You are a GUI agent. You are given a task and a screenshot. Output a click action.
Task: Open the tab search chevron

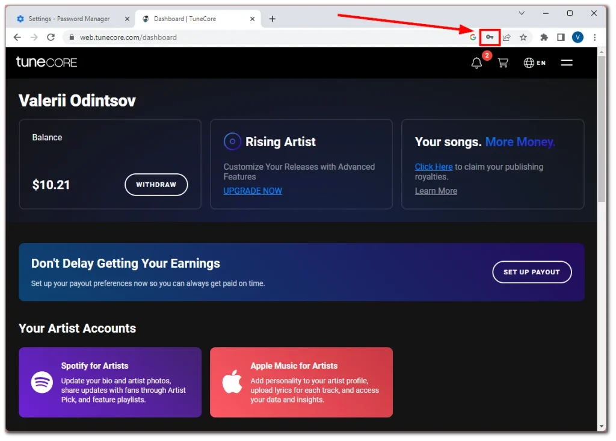pyautogui.click(x=522, y=13)
